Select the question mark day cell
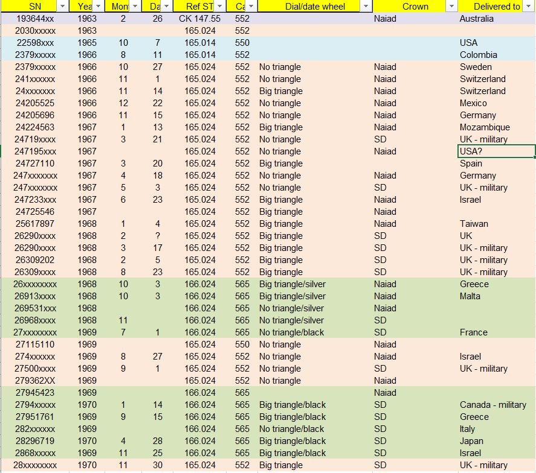Image resolution: width=536 pixels, height=473 pixels. coord(157,236)
